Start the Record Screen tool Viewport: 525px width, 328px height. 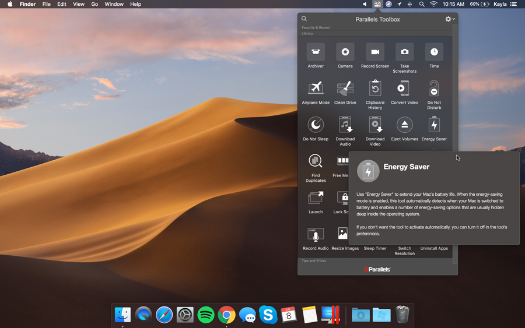[x=375, y=52]
